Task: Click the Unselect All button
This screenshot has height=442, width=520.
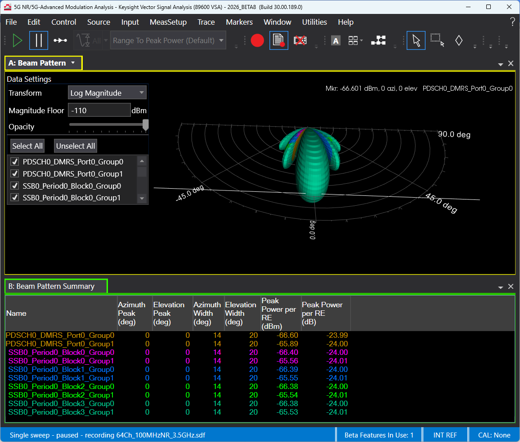Action: [x=76, y=146]
